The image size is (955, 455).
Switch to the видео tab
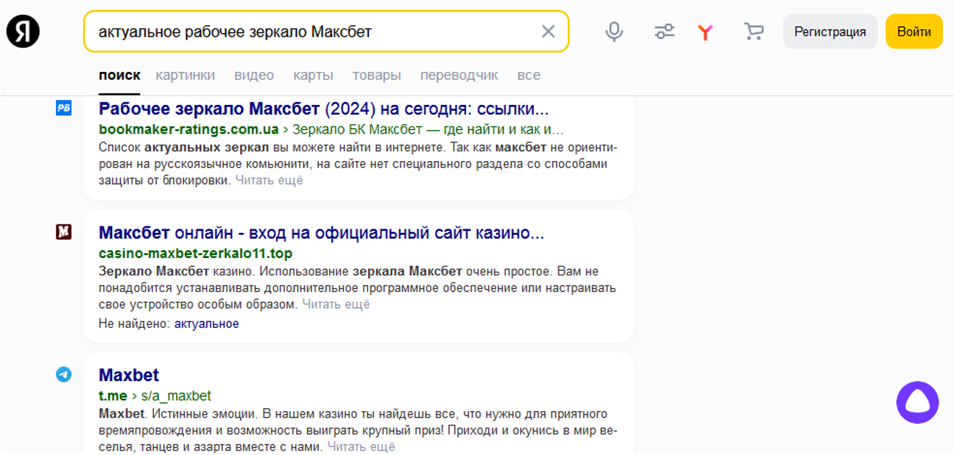[x=254, y=75]
